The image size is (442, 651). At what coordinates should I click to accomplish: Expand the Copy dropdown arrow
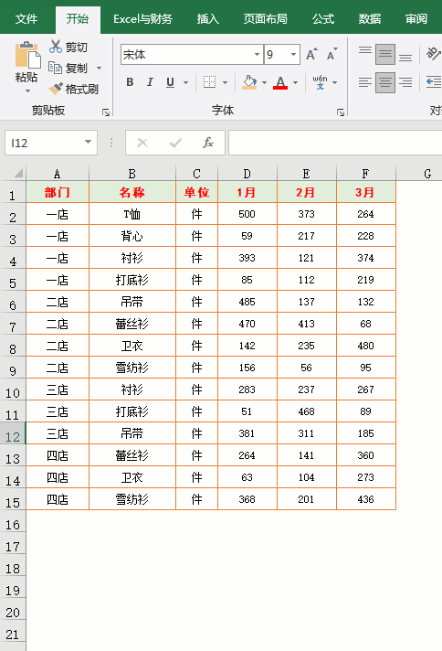tap(100, 68)
